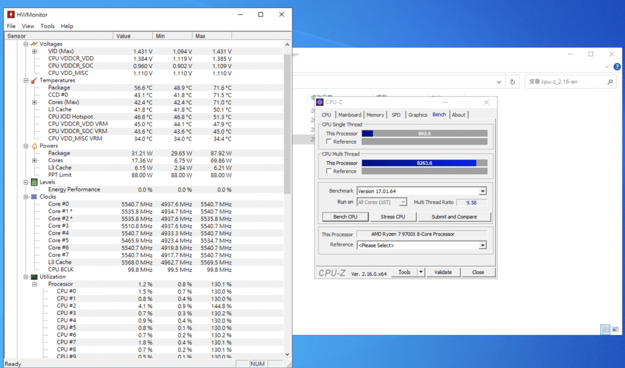
Task: Click the Temperatures thermometer icon
Action: tap(34, 80)
